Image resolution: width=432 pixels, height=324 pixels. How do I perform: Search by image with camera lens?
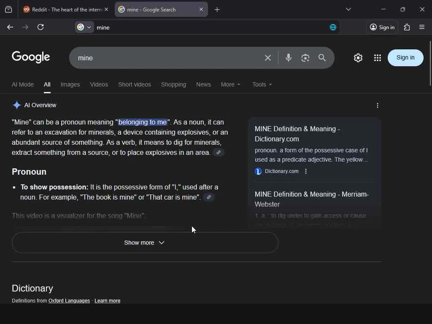[305, 58]
